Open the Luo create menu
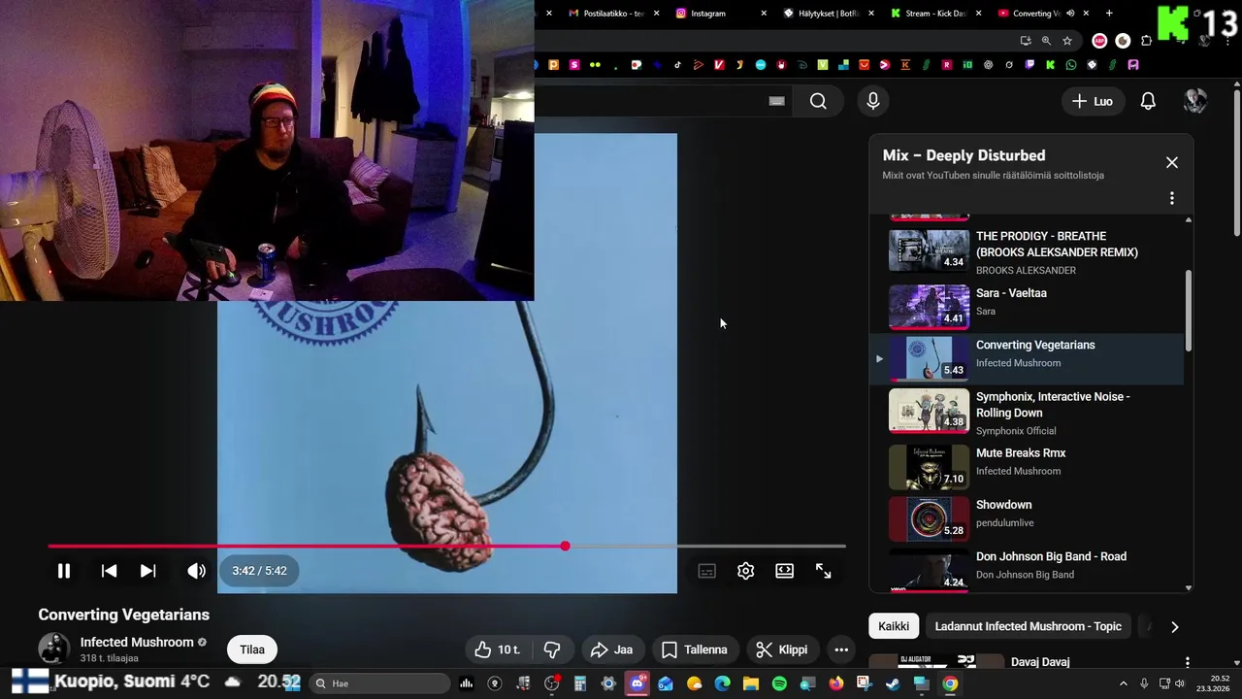This screenshot has height=699, width=1242. pos(1093,101)
